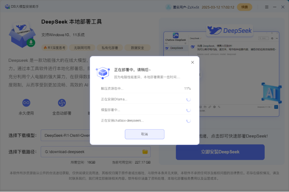Click the 支持Windows10、11系统 text
The height and width of the screenshot is (192, 289).
[63, 35]
